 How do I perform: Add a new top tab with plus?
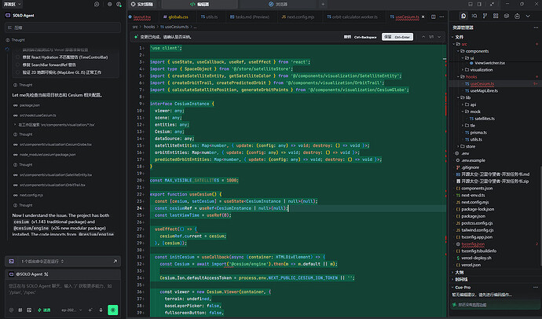323,4
